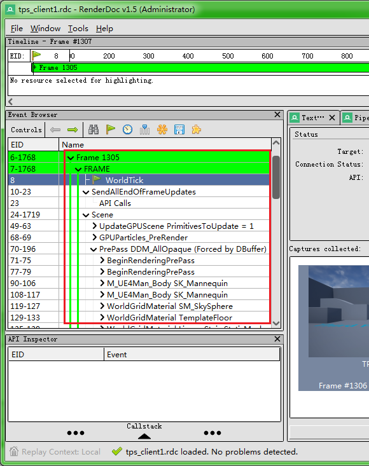Open the puzzle piece extensions icon

coord(196,130)
